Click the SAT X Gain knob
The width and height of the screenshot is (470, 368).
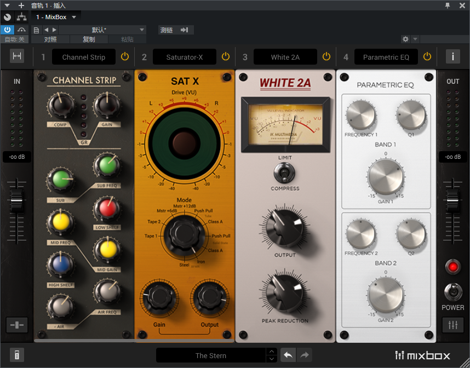click(x=159, y=297)
